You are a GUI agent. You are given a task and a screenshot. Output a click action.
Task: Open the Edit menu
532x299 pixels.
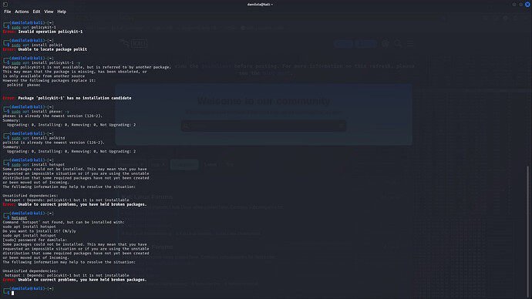[x=36, y=12]
